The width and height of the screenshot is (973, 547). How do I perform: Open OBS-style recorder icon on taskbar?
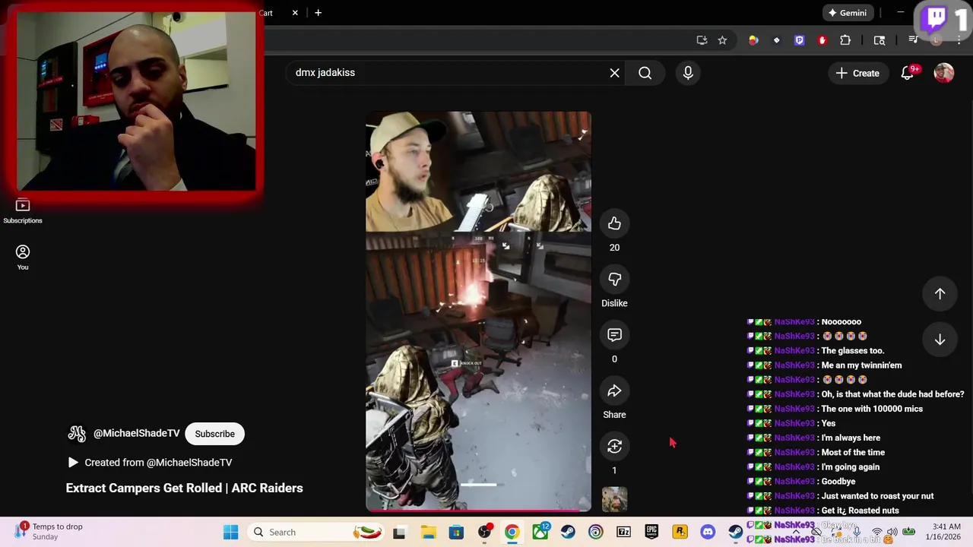[484, 533]
